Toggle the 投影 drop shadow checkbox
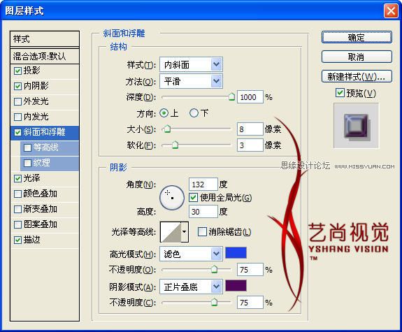402x332 pixels. [17, 71]
